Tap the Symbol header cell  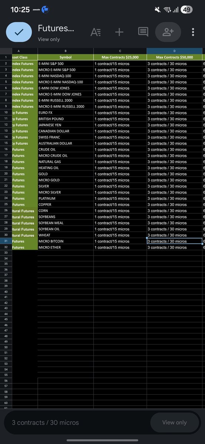[x=65, y=57]
